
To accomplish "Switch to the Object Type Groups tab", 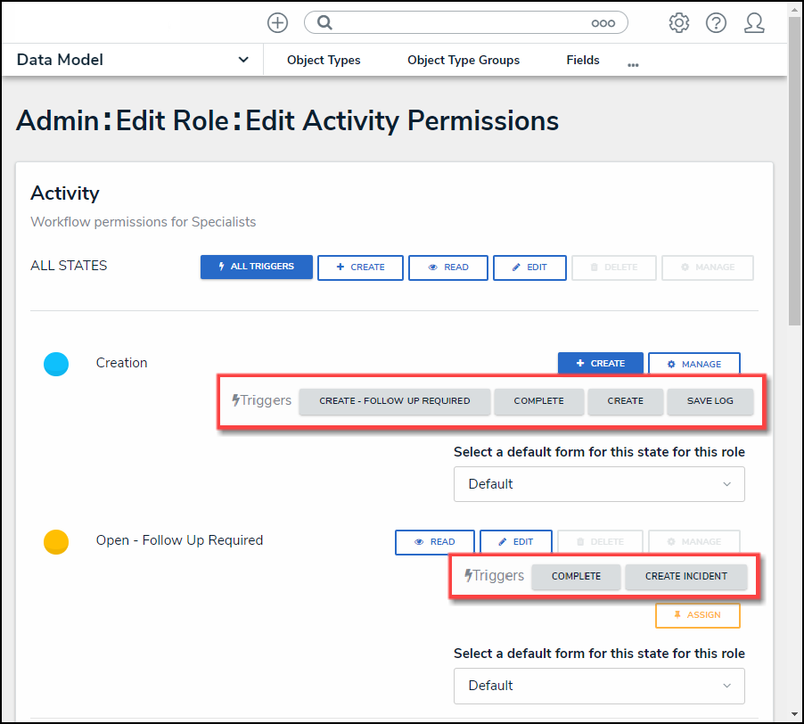I will 464,61.
